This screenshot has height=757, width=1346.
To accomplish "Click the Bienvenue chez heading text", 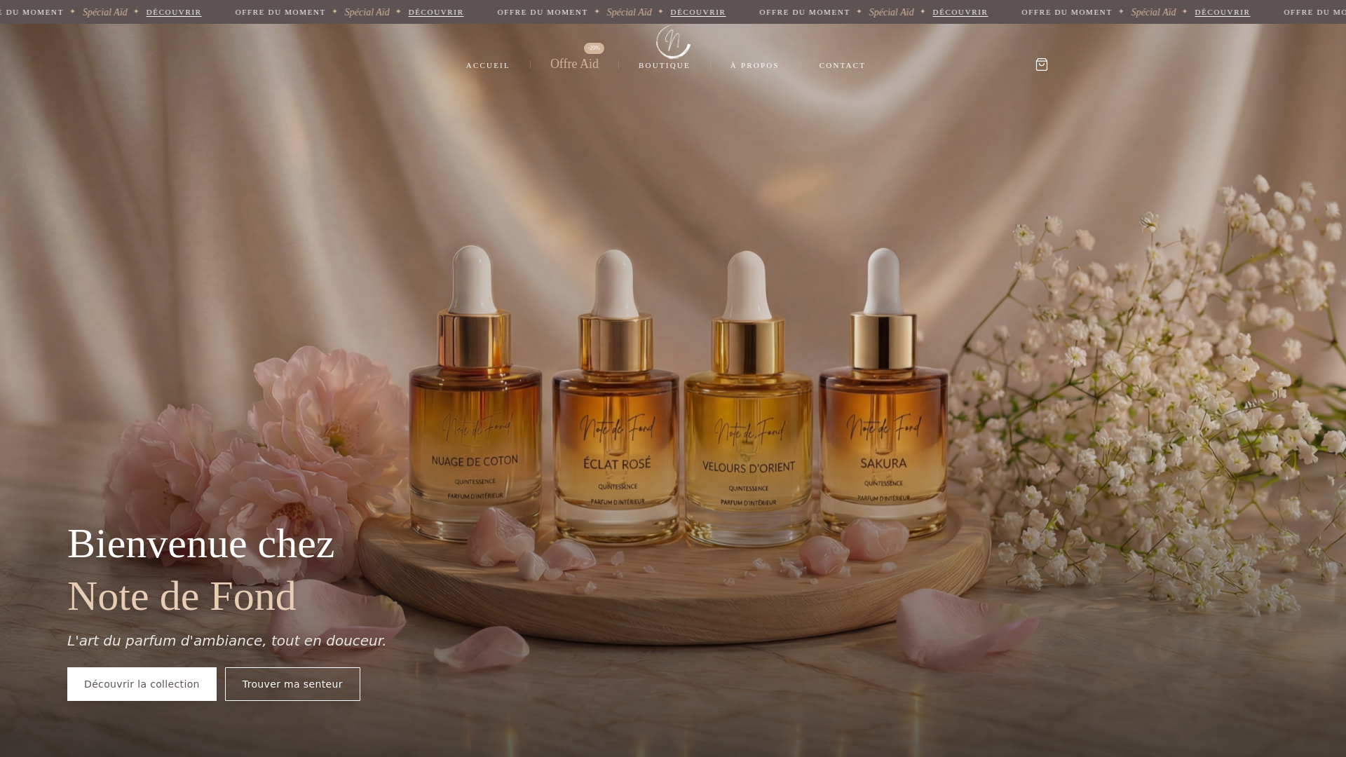I will coord(200,544).
